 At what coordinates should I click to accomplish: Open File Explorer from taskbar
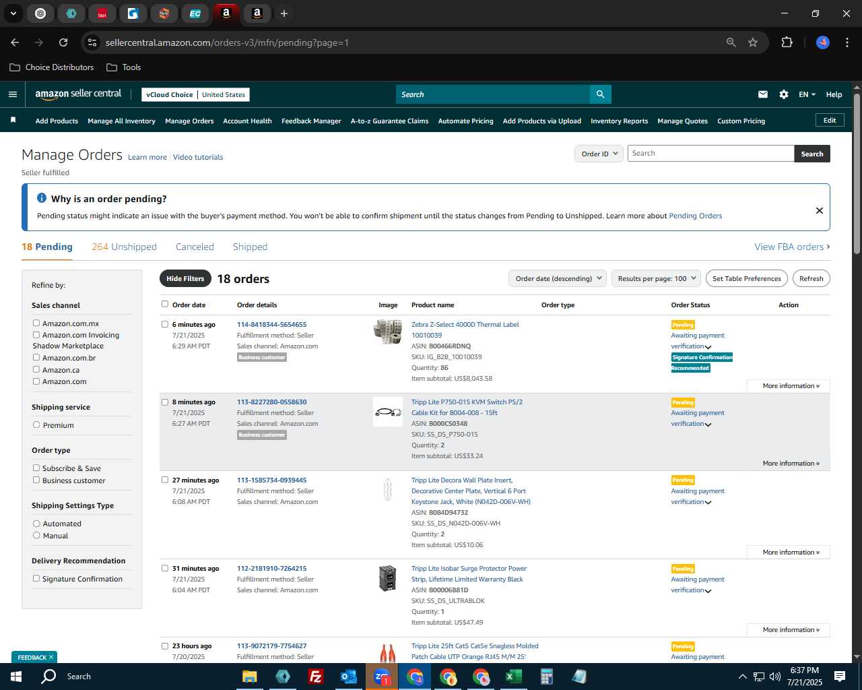click(x=250, y=677)
